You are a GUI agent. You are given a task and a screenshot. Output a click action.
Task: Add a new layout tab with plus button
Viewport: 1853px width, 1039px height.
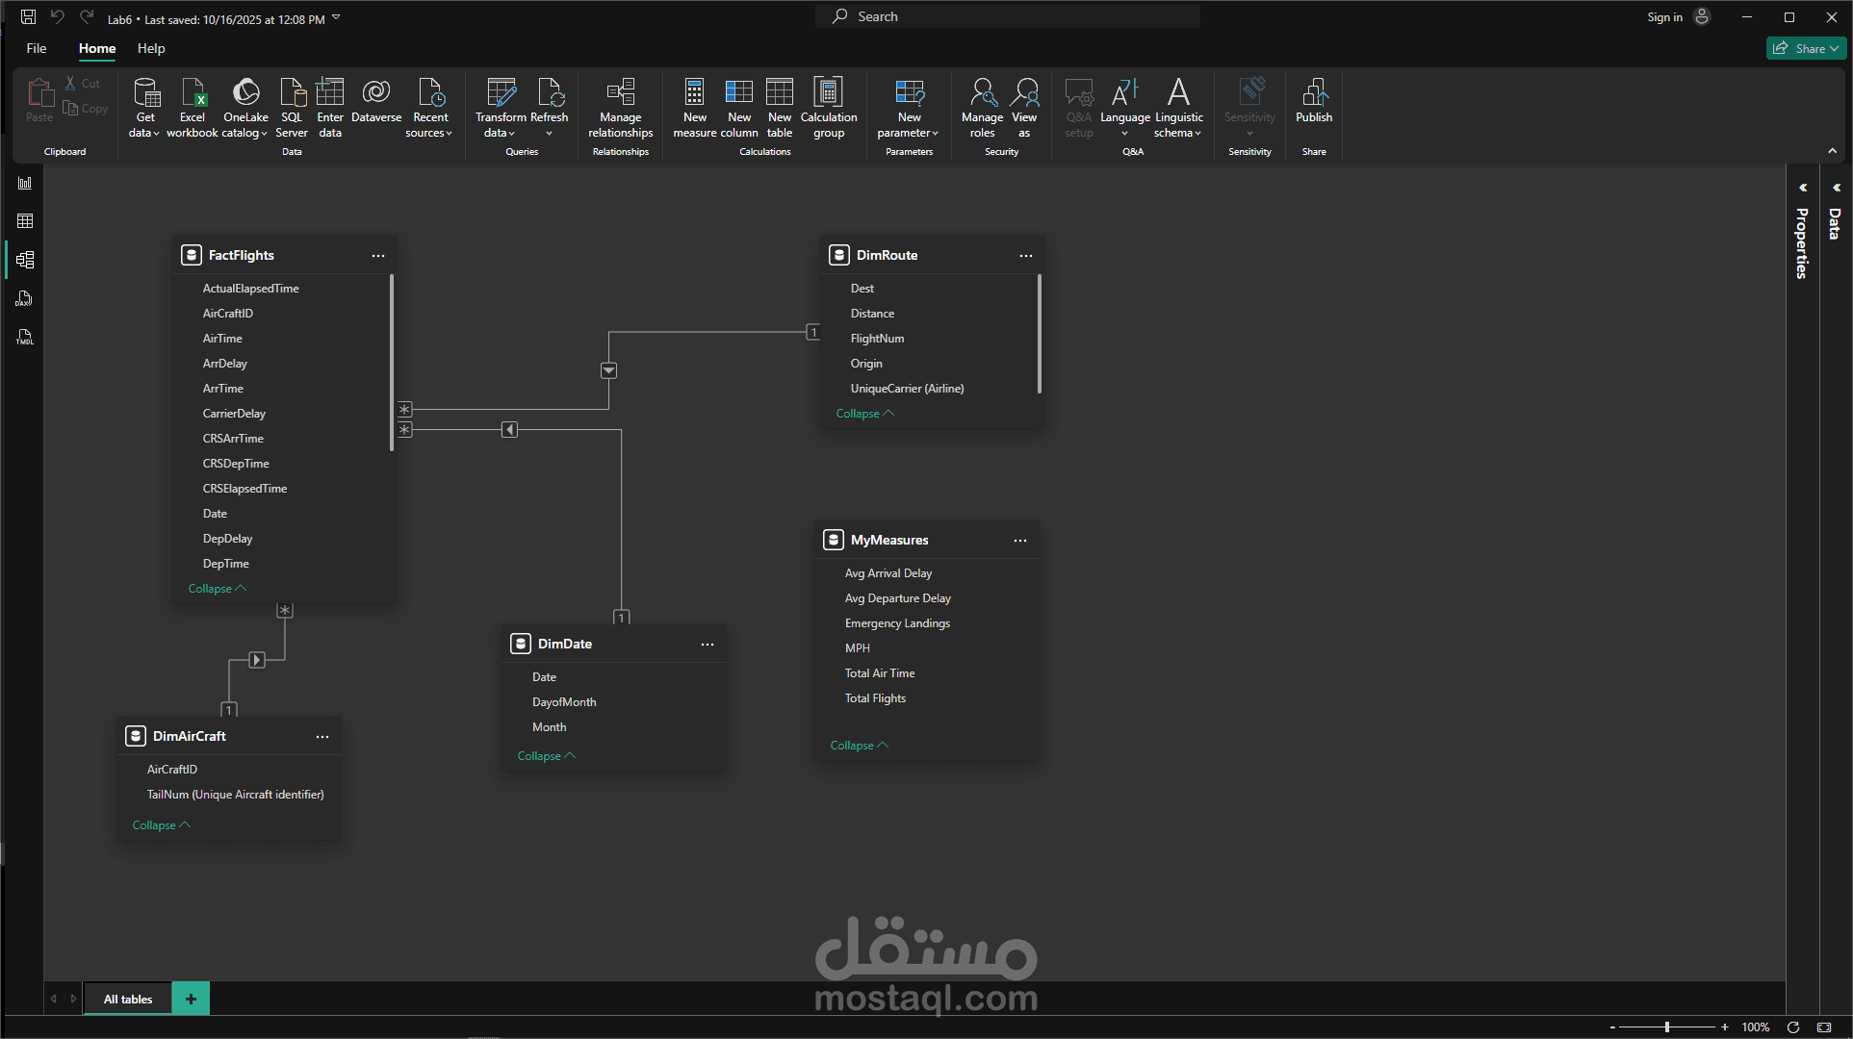(x=191, y=999)
